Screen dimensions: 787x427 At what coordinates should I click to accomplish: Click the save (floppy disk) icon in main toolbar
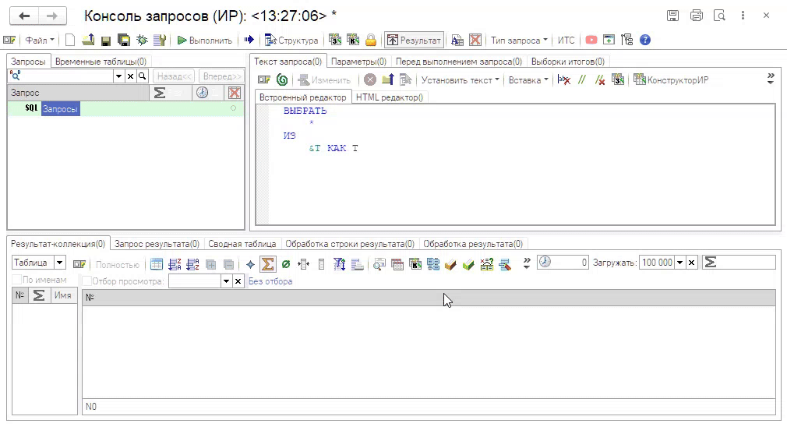105,41
